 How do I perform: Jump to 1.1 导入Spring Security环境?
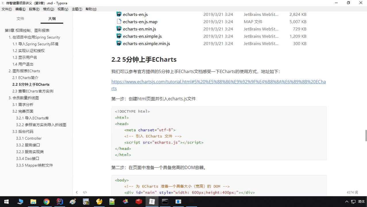point(35,44)
